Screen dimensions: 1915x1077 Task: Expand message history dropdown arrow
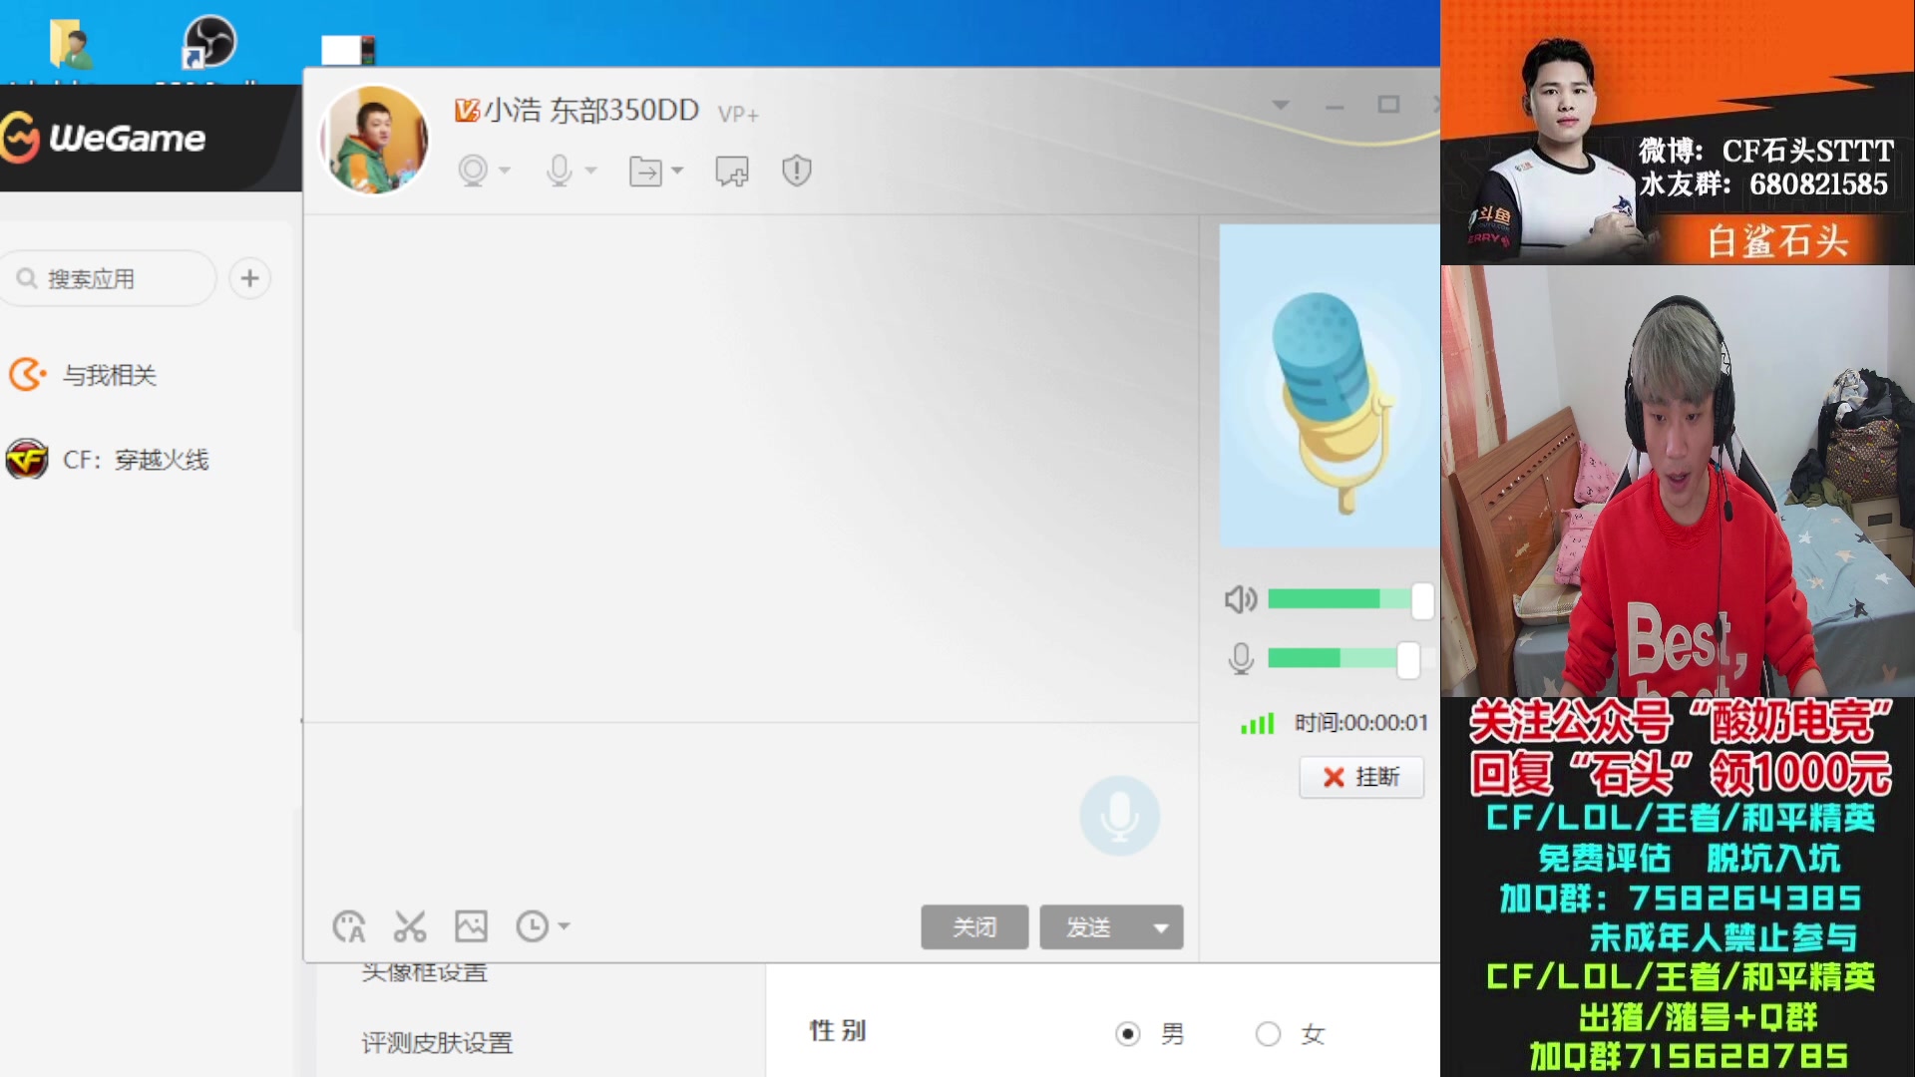(565, 926)
